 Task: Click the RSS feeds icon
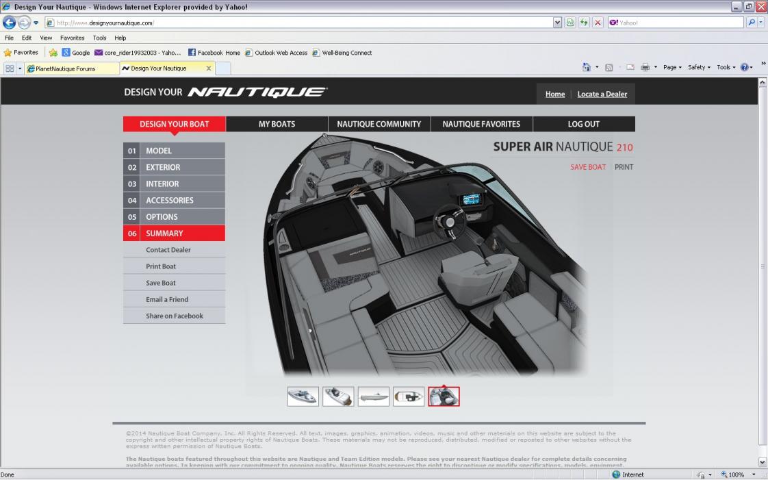pos(609,68)
